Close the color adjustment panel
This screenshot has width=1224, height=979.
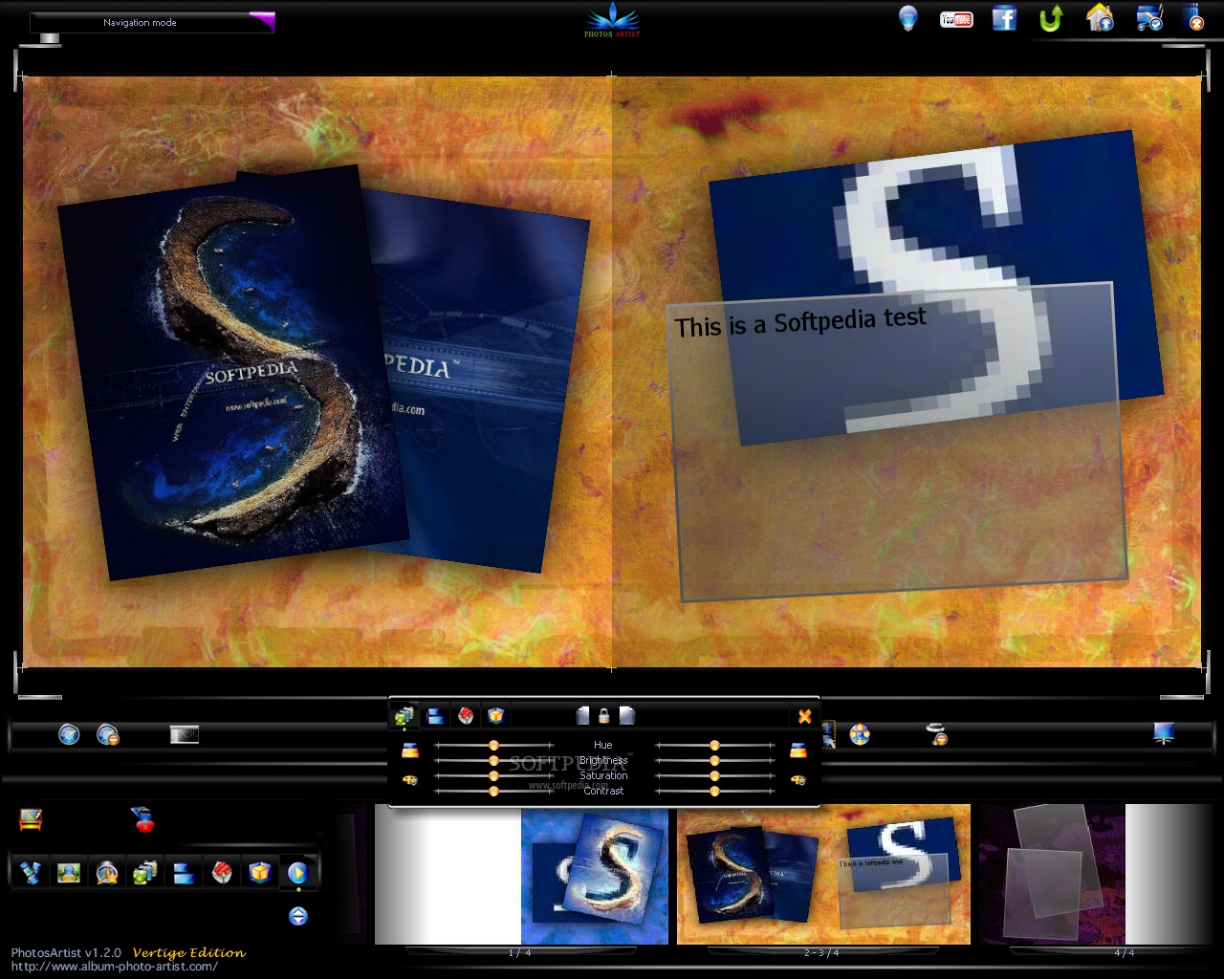click(x=804, y=716)
